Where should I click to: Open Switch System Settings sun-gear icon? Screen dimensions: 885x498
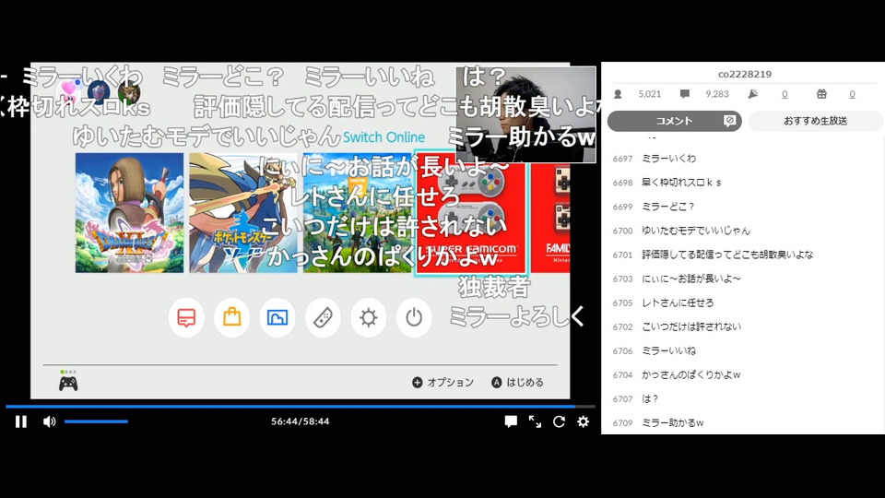tap(368, 317)
